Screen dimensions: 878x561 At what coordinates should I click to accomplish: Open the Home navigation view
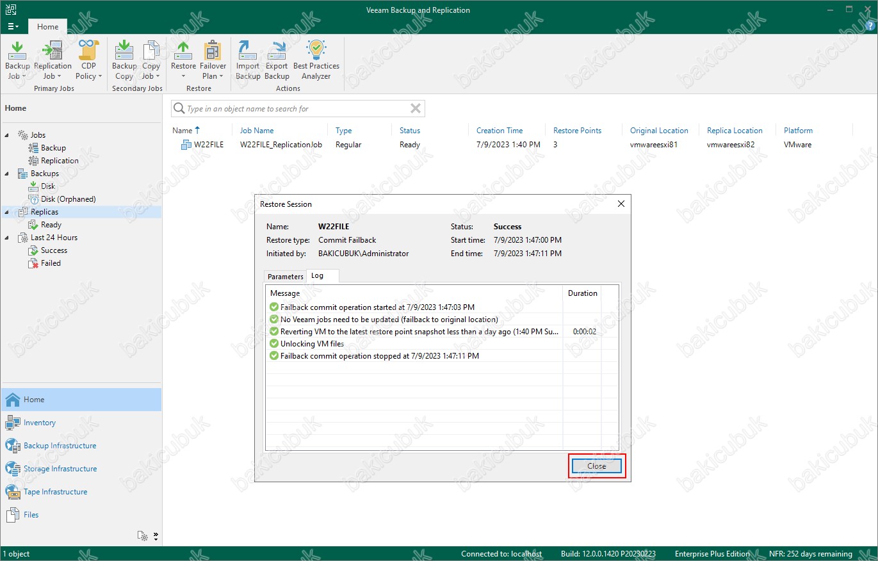click(x=81, y=400)
